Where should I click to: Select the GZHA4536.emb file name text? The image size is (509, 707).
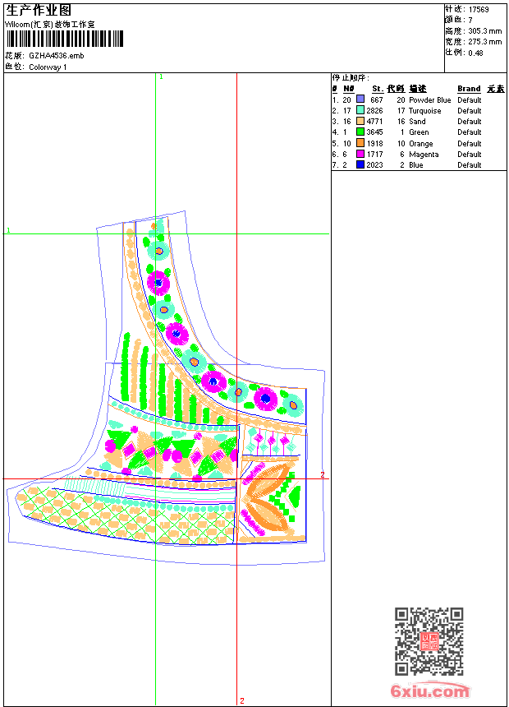pyautogui.click(x=57, y=56)
